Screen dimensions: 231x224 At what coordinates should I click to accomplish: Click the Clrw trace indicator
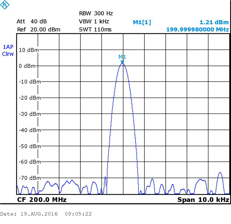[8, 54]
